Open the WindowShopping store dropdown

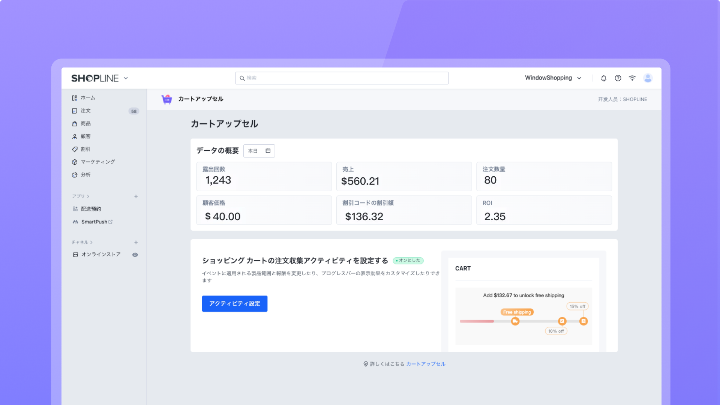(553, 78)
